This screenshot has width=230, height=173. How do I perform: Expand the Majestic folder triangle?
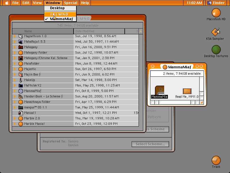pos(15,69)
